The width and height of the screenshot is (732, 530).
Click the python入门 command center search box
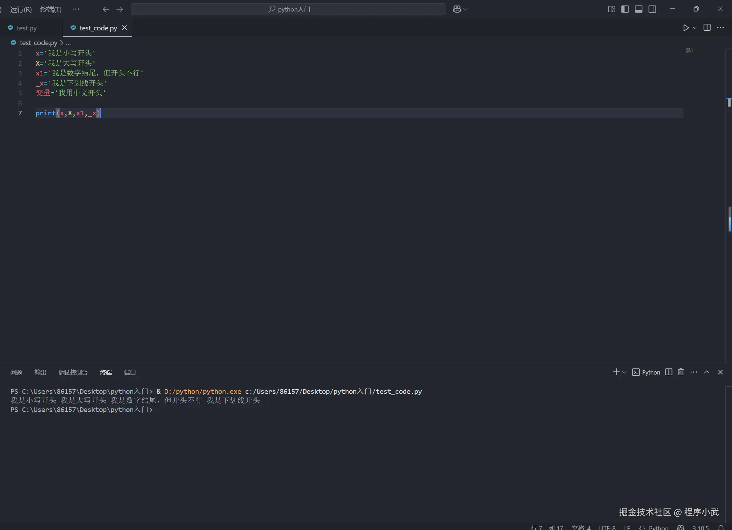(x=288, y=9)
